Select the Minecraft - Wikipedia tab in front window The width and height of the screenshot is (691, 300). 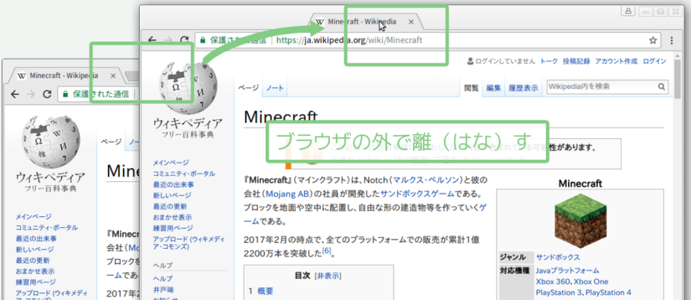click(x=367, y=22)
